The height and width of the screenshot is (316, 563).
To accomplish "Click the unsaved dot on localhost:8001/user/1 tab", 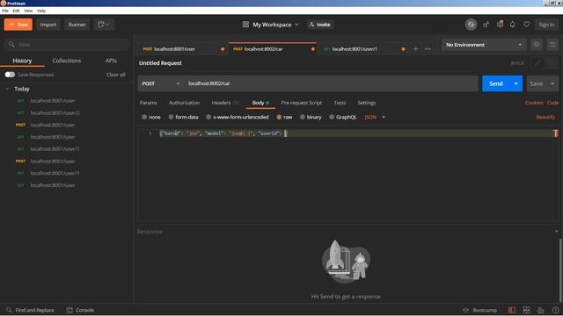I will pyautogui.click(x=403, y=49).
